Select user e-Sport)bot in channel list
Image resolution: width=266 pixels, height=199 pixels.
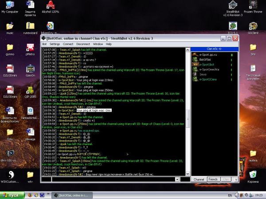coord(207,64)
